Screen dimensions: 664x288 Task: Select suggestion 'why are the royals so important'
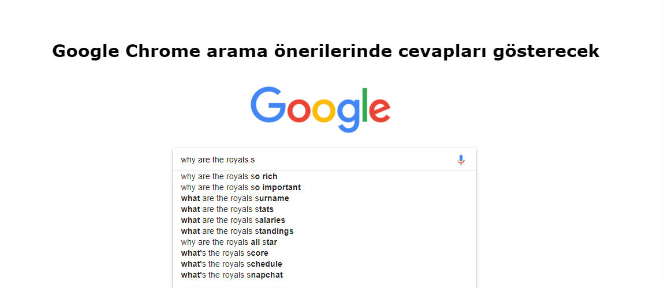pos(241,188)
